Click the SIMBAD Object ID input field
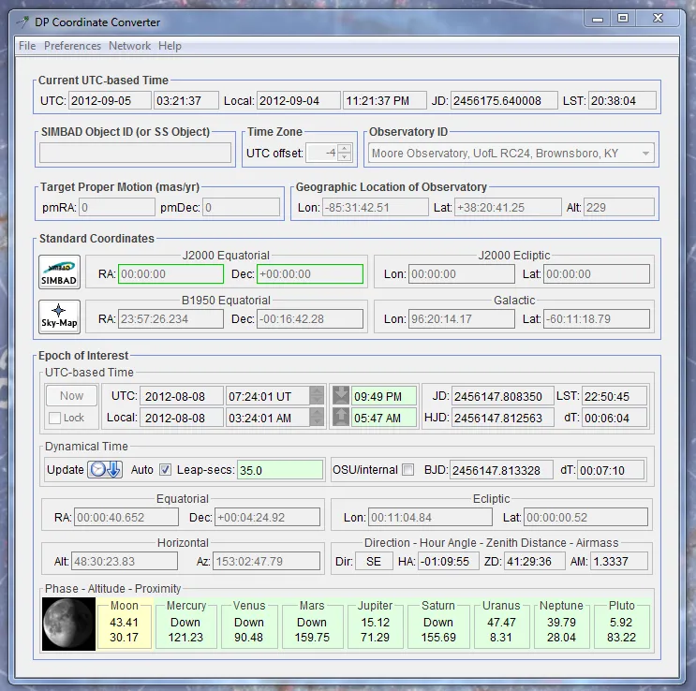 coord(135,153)
